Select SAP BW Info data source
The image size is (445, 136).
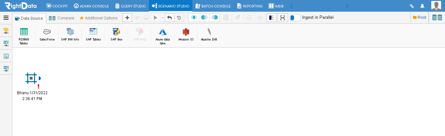[70, 35]
